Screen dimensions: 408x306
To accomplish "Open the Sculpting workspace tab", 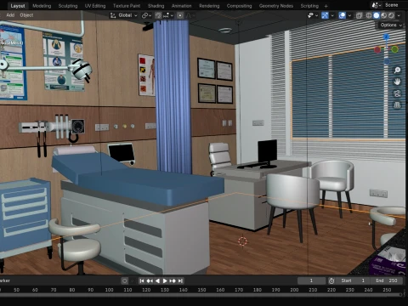I will [68, 6].
